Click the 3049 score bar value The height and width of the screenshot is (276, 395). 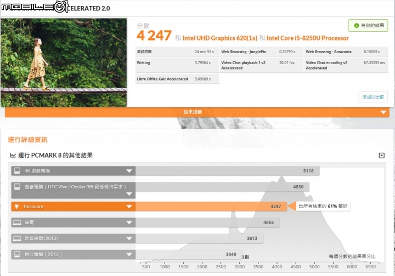(231, 255)
